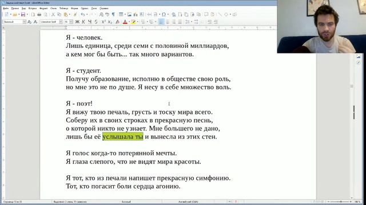The image size is (366, 205).
Task: Apply subscript X₂ formatting
Action: (x=110, y=22)
